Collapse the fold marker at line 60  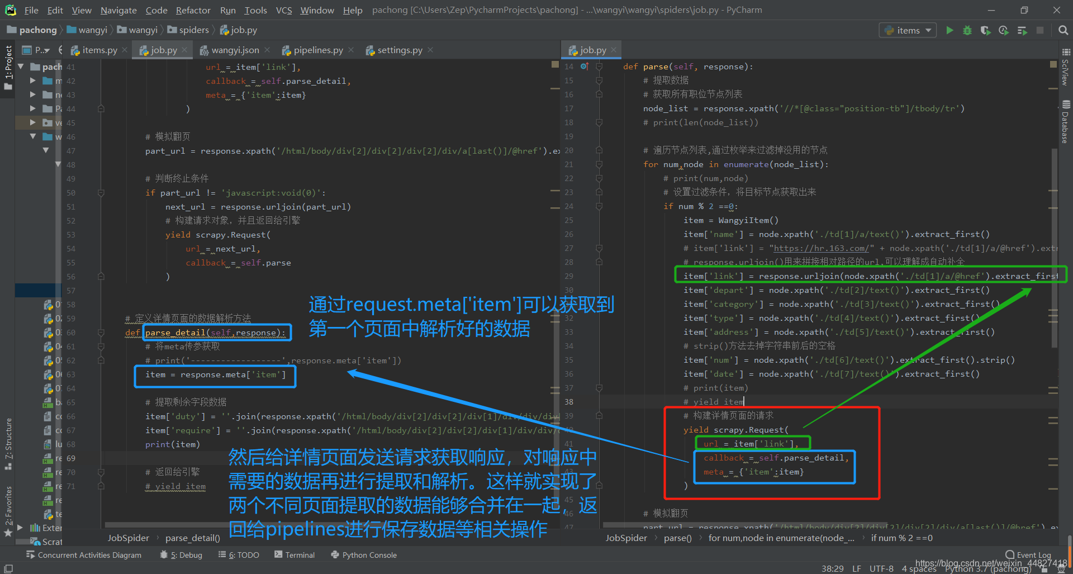point(101,333)
